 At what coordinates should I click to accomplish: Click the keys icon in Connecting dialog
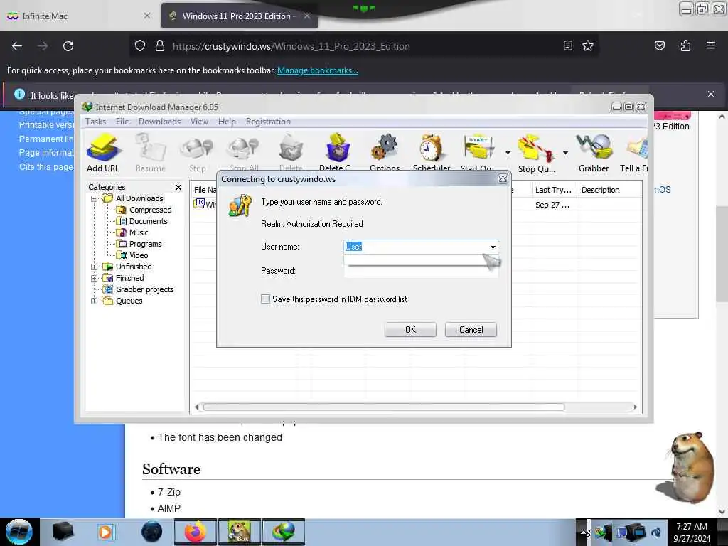(x=240, y=205)
